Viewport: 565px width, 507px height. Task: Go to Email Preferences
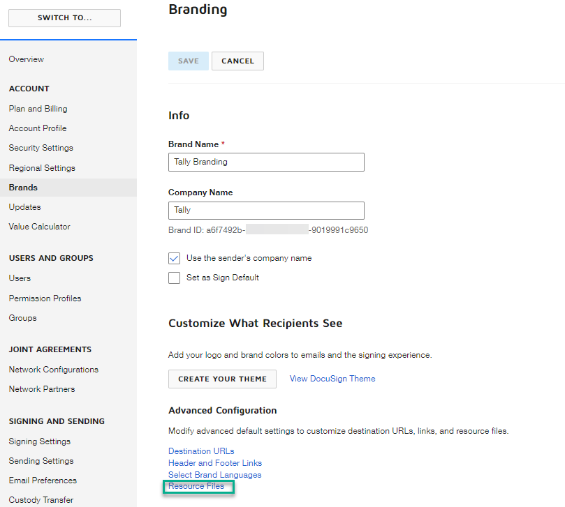(43, 480)
